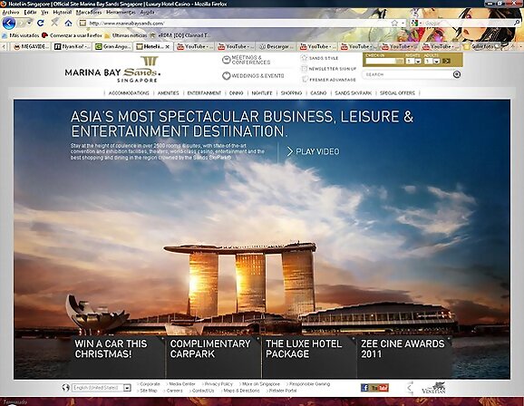
Task: Stop loading with the X toolbar icon
Action: click(x=54, y=23)
